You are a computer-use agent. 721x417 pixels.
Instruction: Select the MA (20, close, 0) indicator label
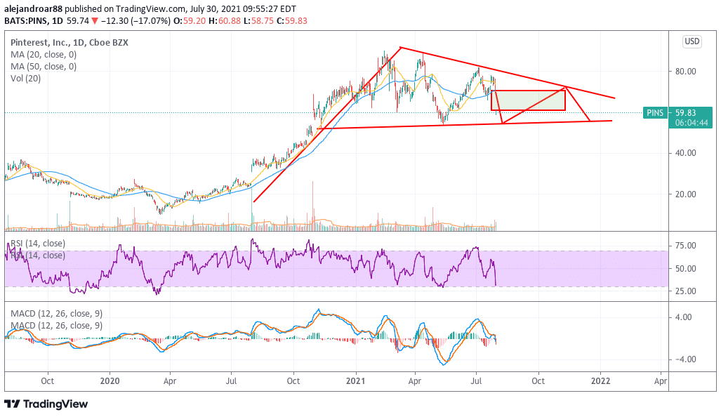[44, 55]
